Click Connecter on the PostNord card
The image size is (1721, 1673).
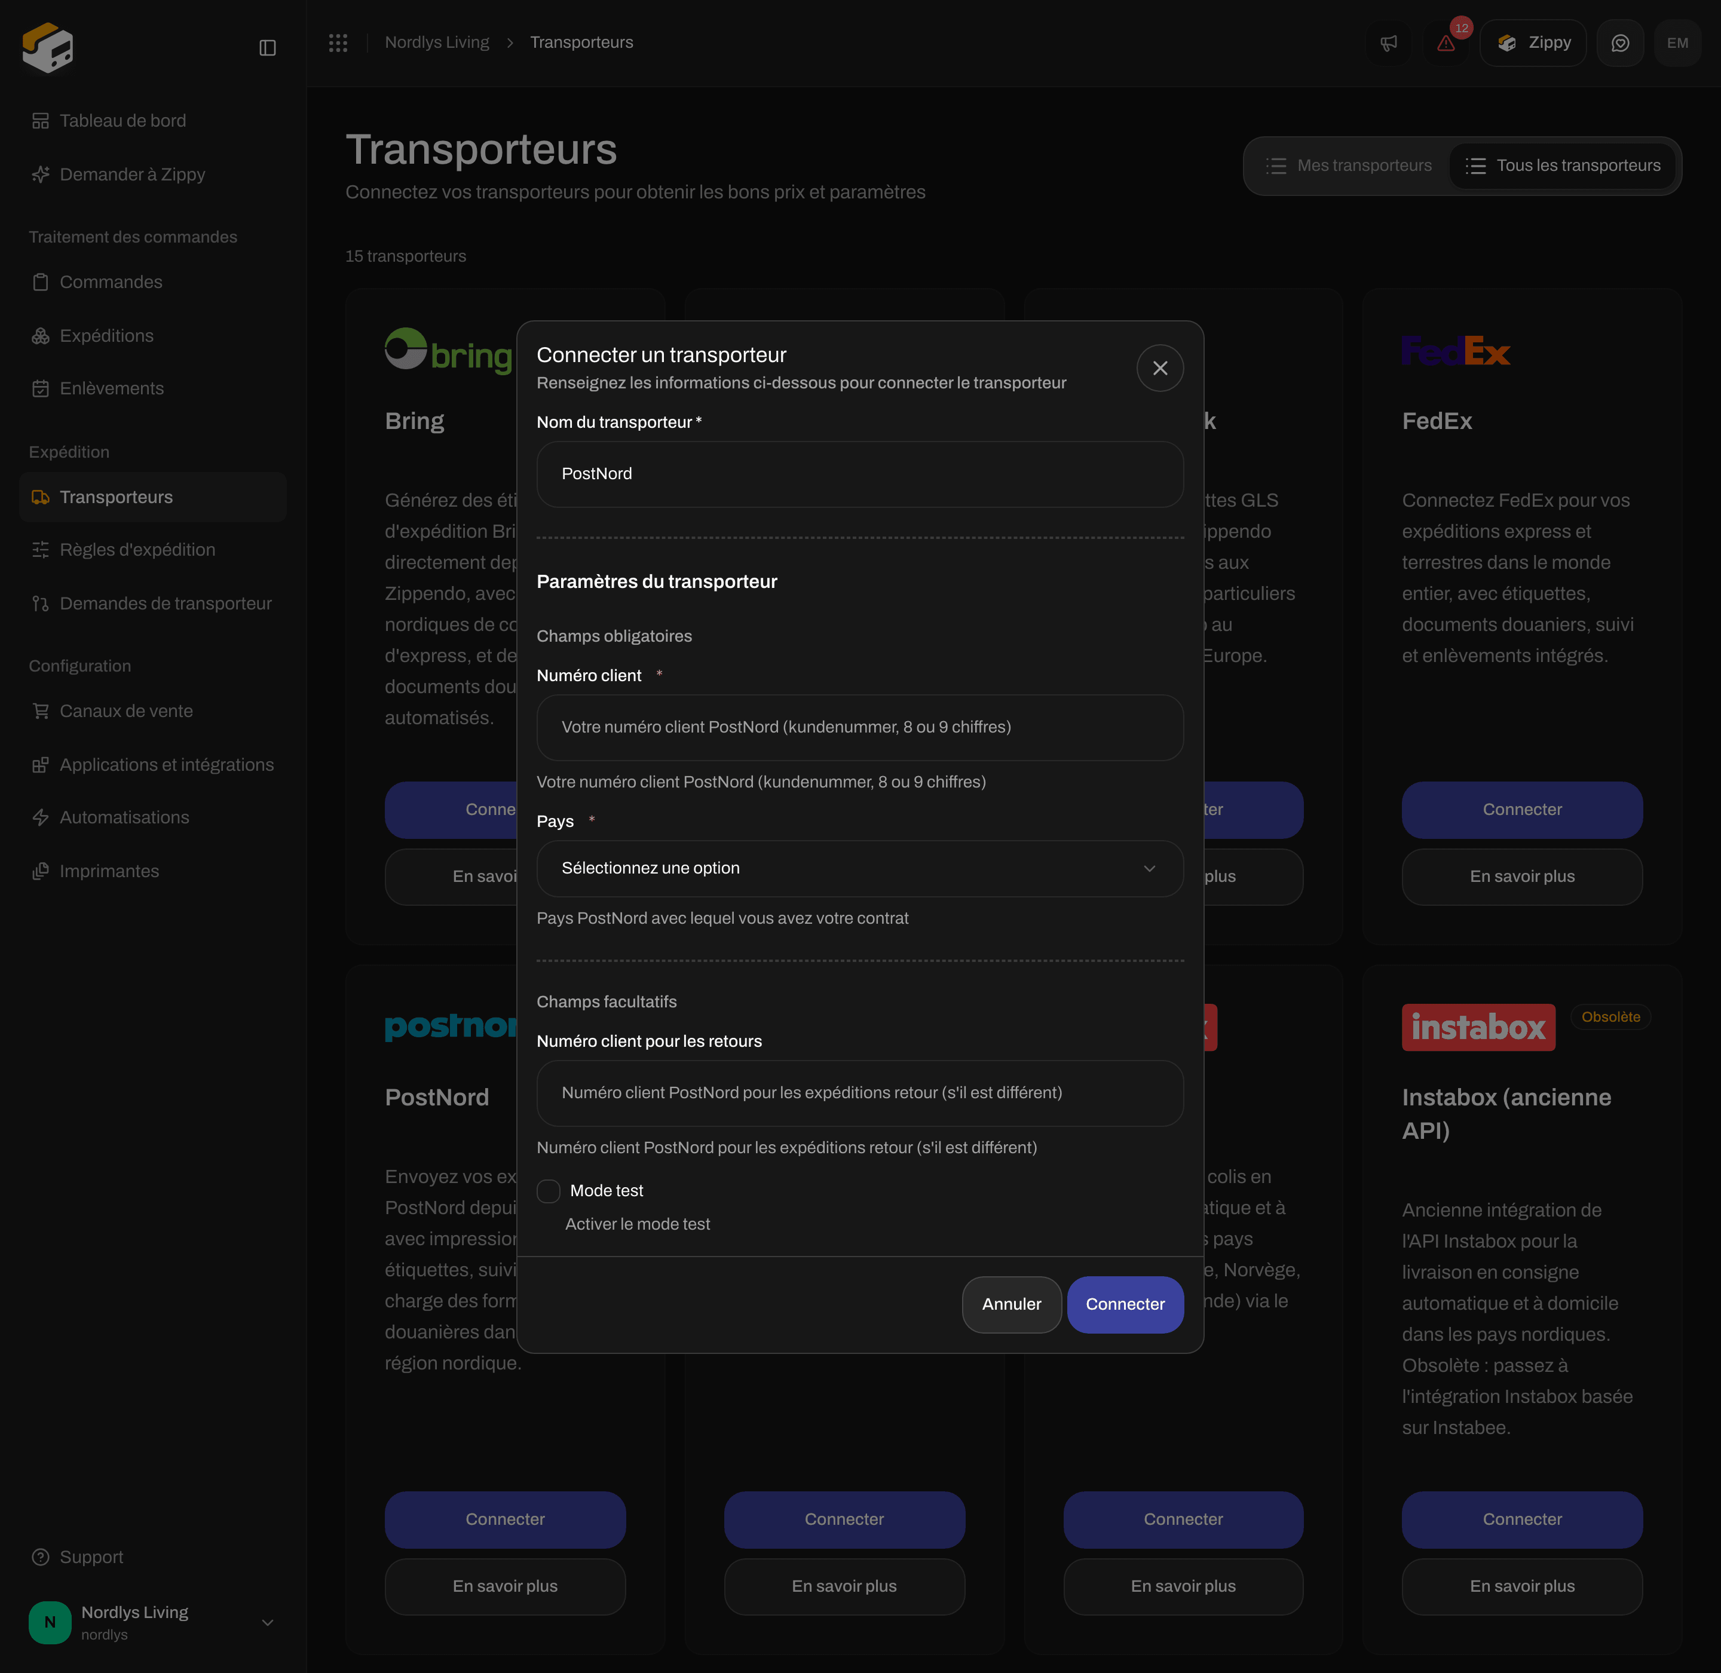click(x=506, y=1519)
